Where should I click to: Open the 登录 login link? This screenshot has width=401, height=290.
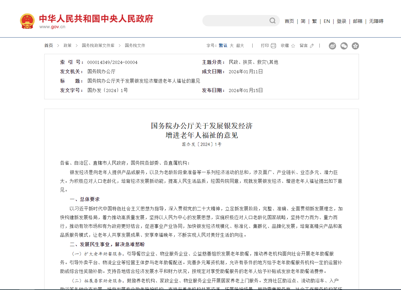341,21
